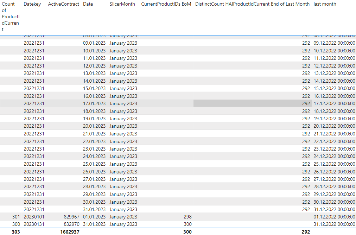The image size is (356, 235).
Task: Click the count value 301
Action: pyautogui.click(x=16, y=217)
